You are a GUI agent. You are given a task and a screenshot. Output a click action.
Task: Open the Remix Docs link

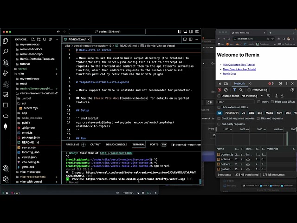pyautogui.click(x=230, y=74)
